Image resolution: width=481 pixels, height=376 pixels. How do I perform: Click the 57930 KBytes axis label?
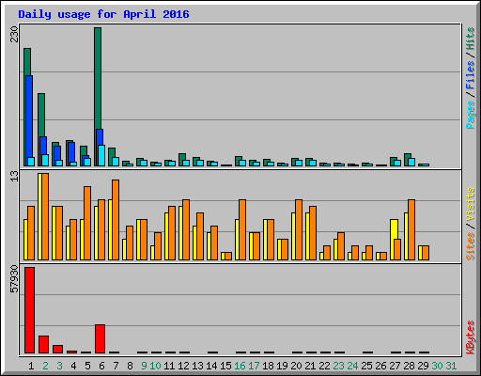pos(14,278)
